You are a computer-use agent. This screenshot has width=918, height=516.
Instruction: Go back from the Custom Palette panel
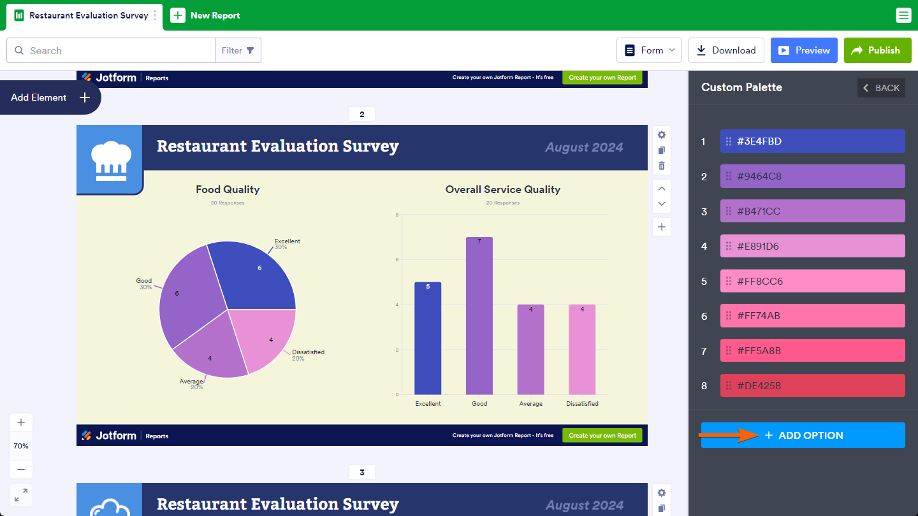881,88
